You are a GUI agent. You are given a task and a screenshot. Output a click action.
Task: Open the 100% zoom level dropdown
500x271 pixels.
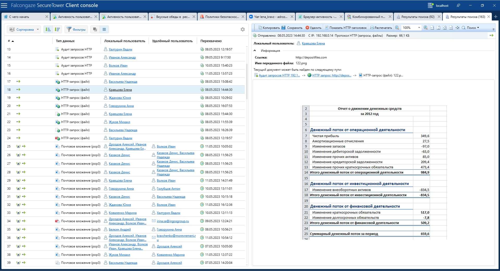click(x=419, y=28)
